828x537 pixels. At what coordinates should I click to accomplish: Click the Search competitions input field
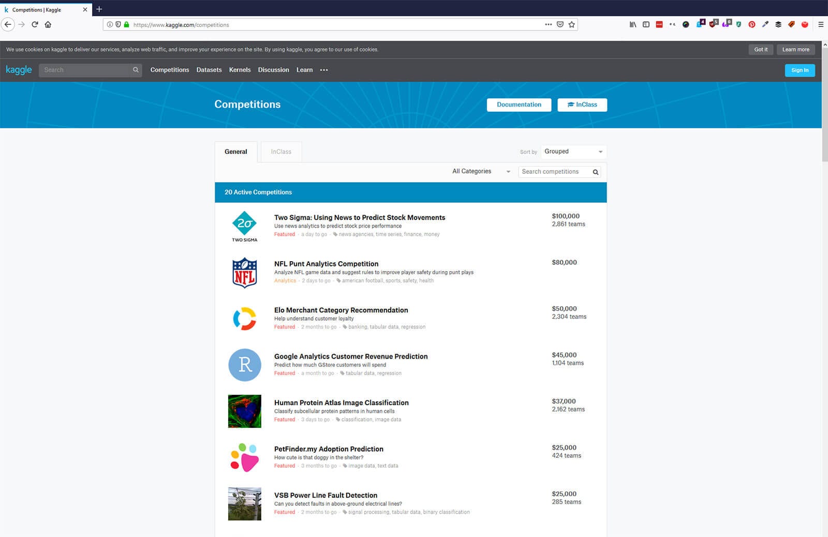click(554, 172)
